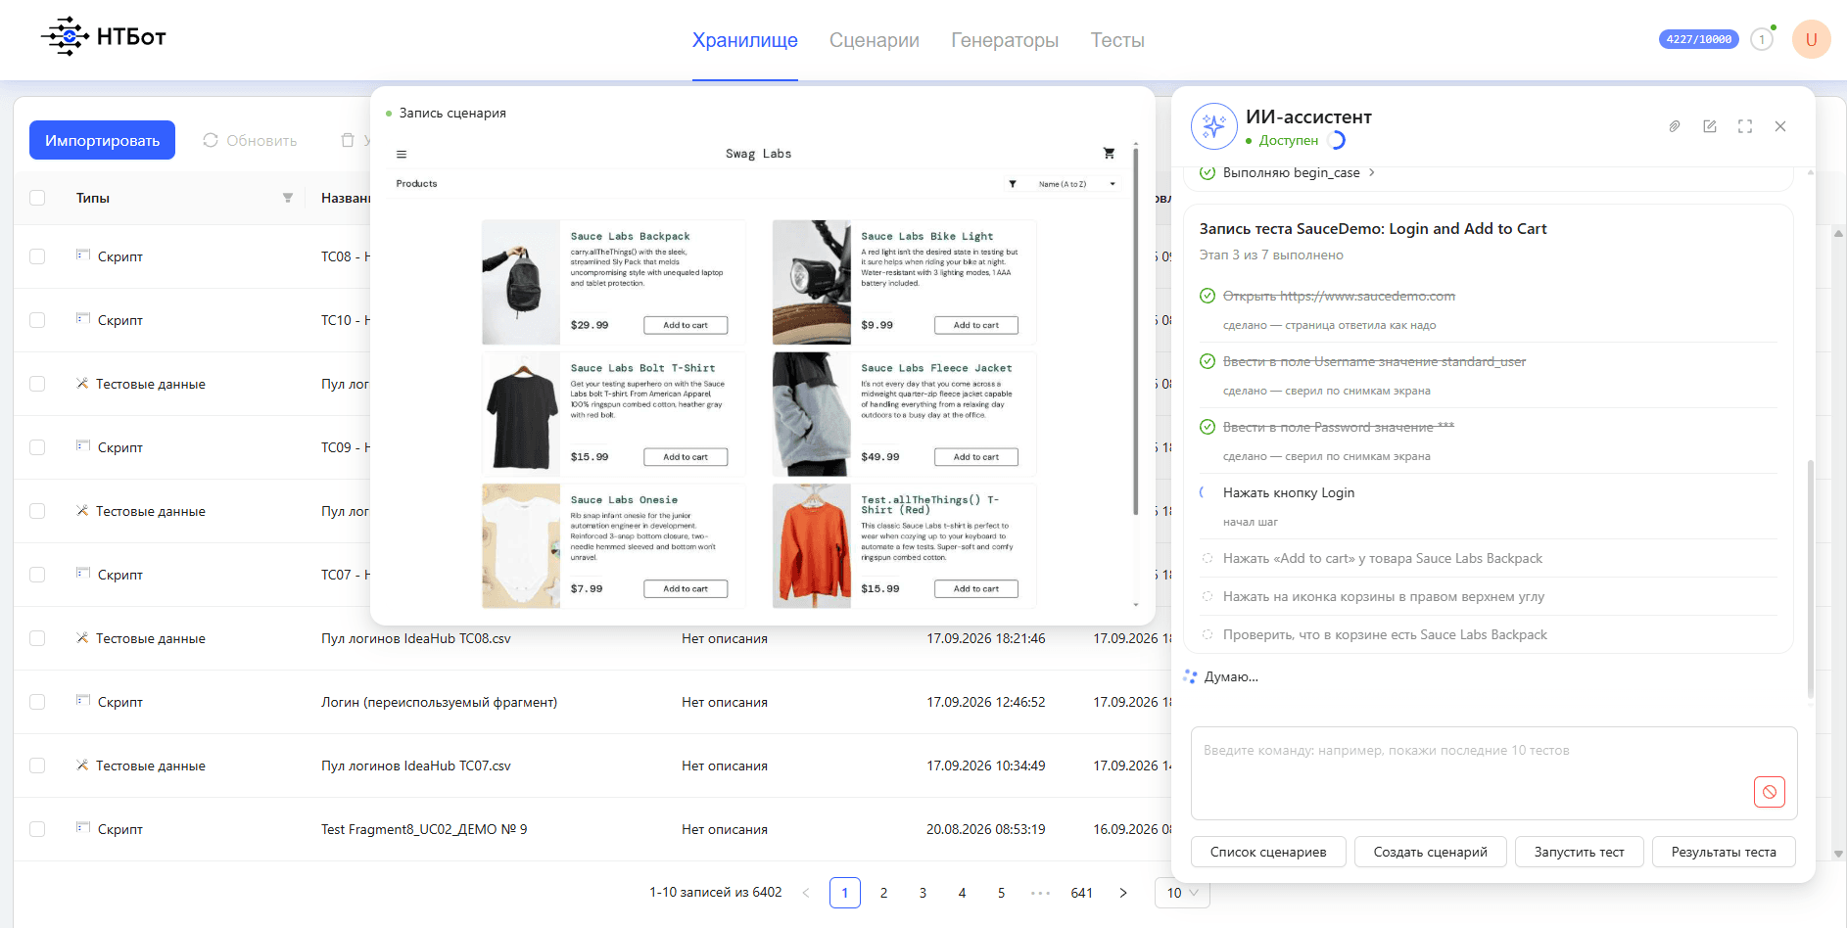Viewport: 1847px width, 928px height.
Task: Click the pagination ellipsis to jump pages
Action: coord(1040,893)
